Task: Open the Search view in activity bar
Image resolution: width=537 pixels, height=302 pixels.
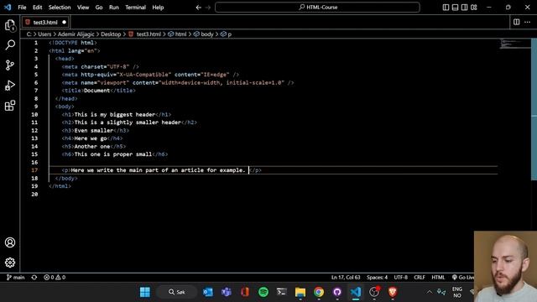Action: pyautogui.click(x=10, y=44)
